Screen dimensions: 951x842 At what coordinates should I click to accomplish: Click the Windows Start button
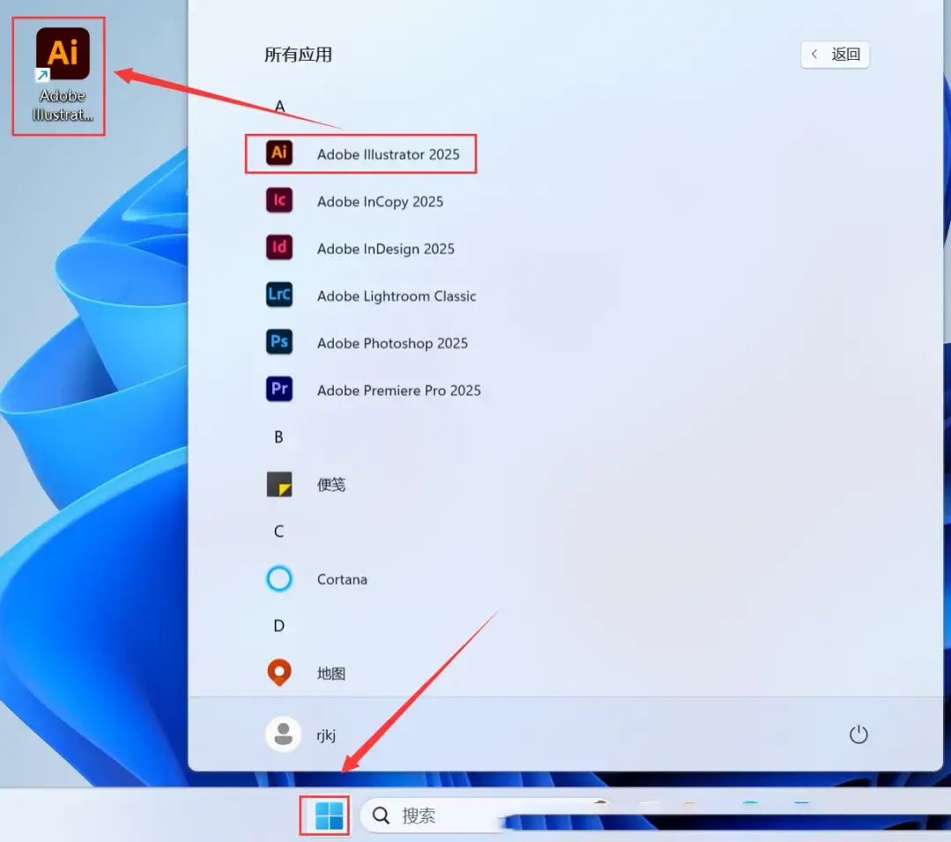[x=328, y=816]
